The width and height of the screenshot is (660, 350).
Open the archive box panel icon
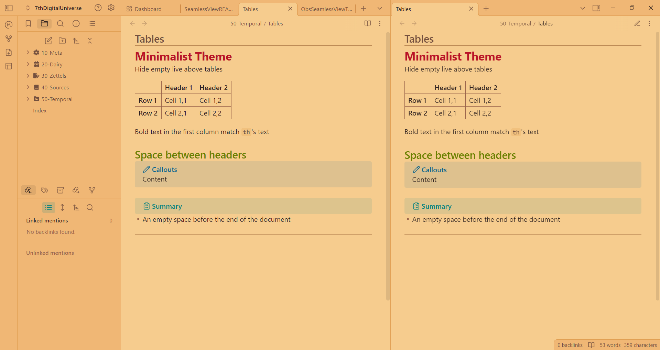click(60, 190)
